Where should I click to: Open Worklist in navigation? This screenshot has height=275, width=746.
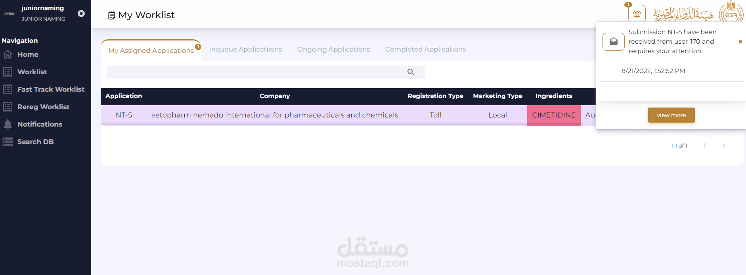[x=32, y=72]
